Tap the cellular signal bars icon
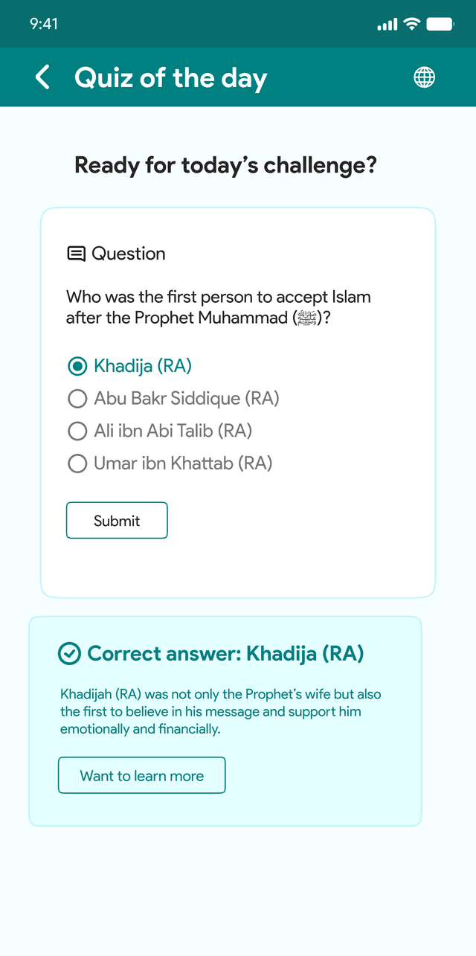Viewport: 476px width, 956px height. click(387, 25)
